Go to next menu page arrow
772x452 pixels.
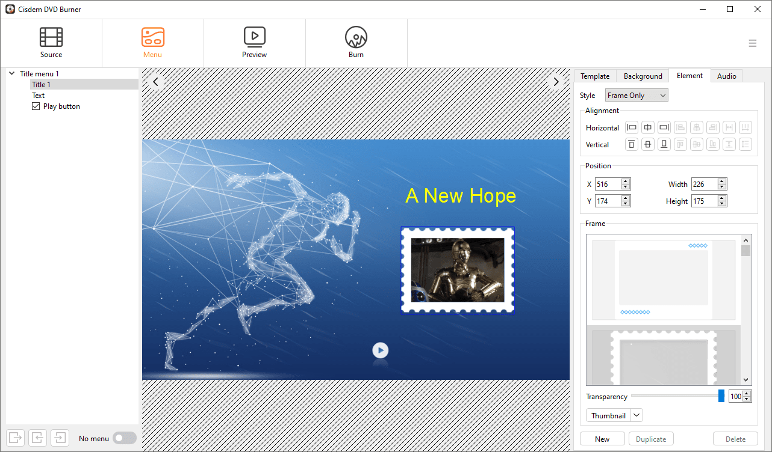tap(556, 82)
